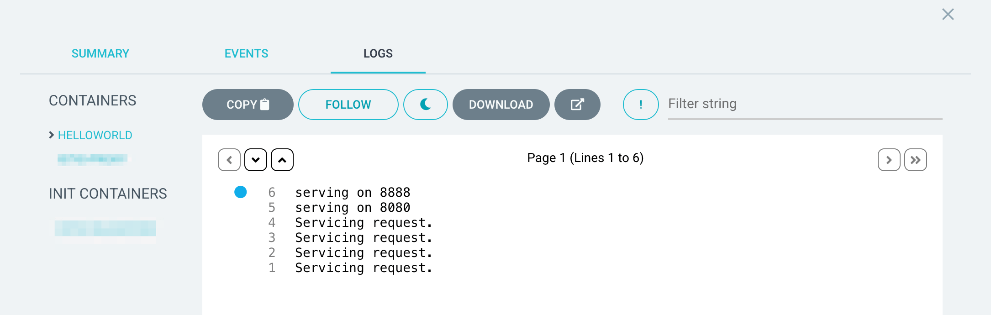Open the INIT CONTAINERS section
Image resolution: width=991 pixels, height=315 pixels.
(x=108, y=194)
